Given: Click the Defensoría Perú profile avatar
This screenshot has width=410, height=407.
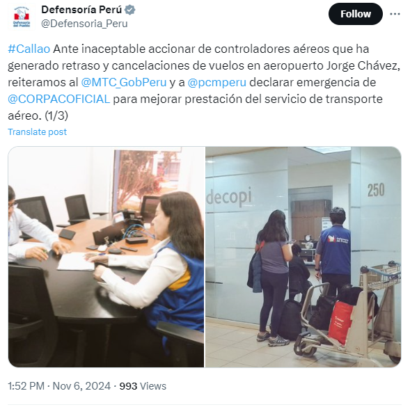Looking at the screenshot, I should (22, 17).
